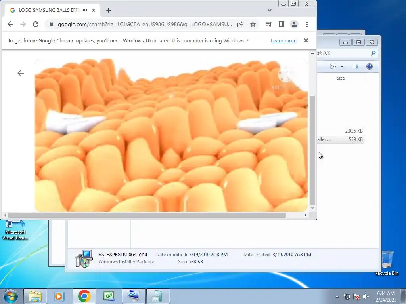Switch to Chrome from taskbar

(x=84, y=296)
